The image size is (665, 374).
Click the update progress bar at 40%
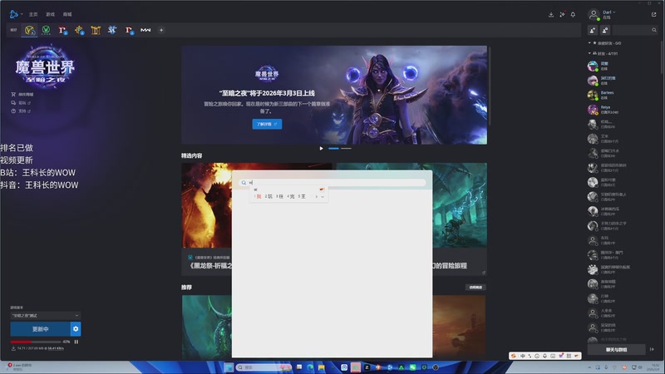36,342
